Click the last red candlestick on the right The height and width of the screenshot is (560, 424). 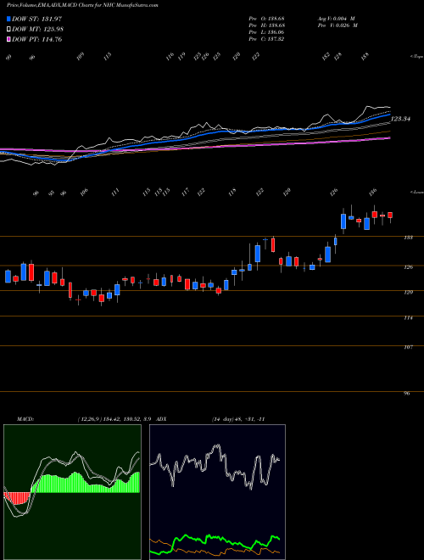tap(390, 215)
